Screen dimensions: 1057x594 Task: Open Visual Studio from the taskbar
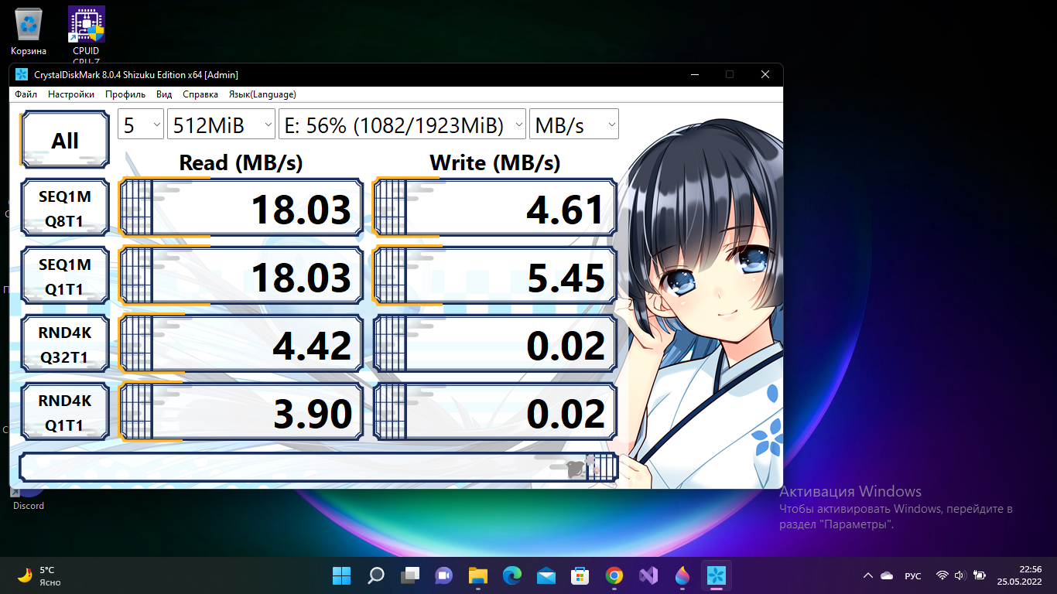(648, 575)
